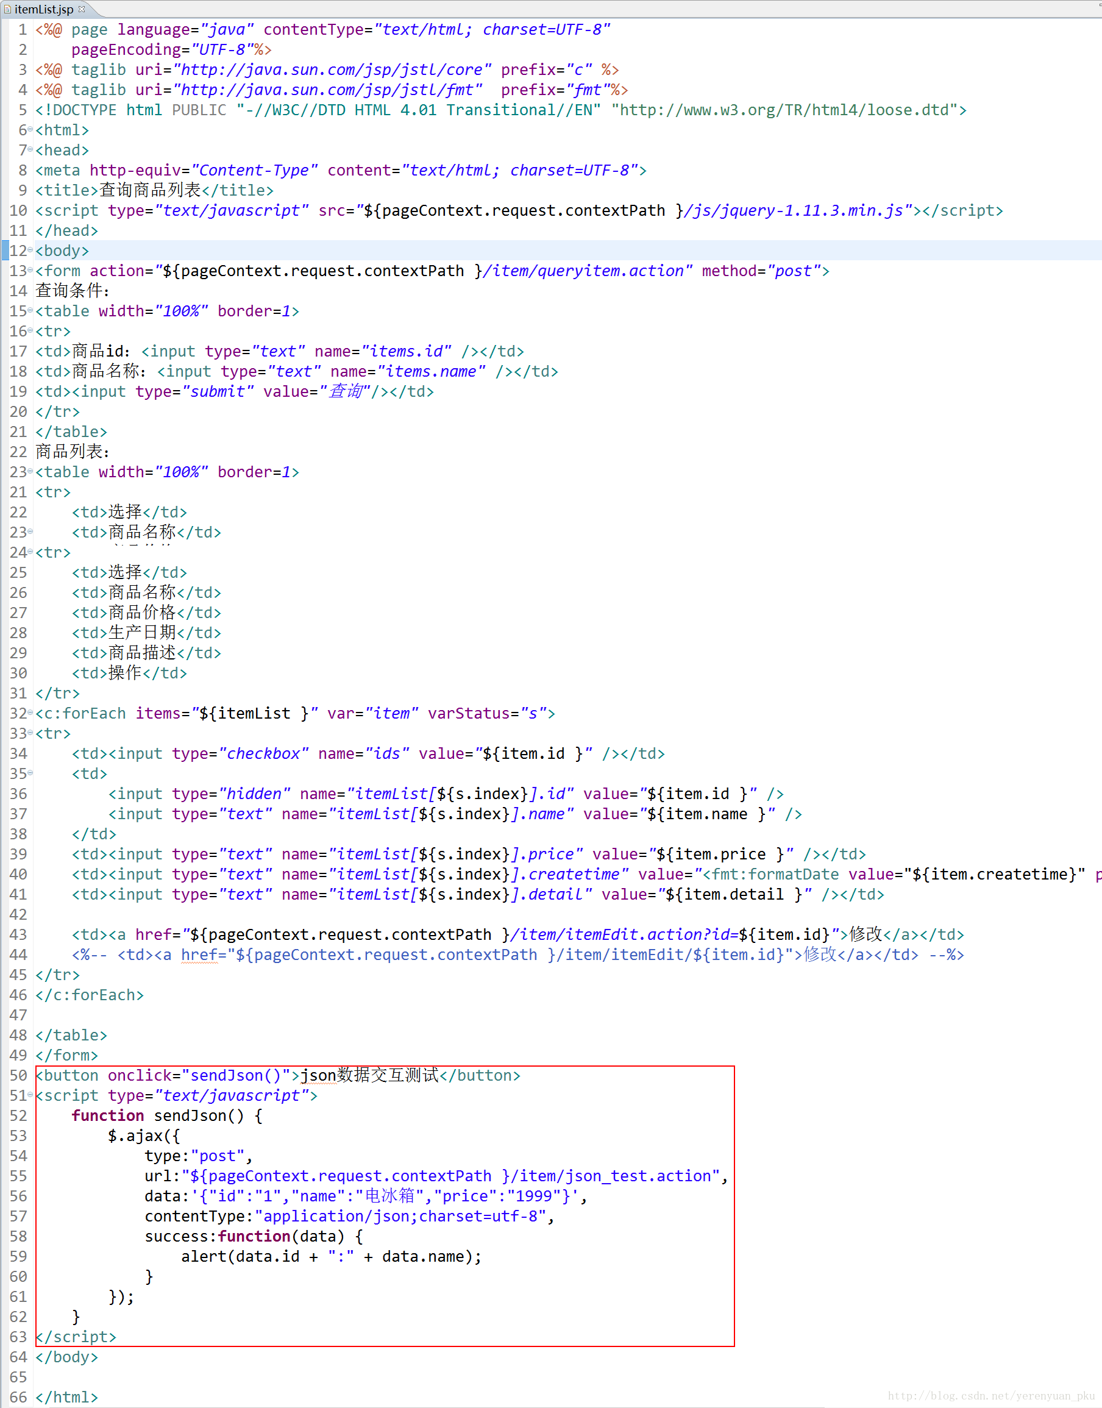Click the </head> closing tag

point(66,231)
